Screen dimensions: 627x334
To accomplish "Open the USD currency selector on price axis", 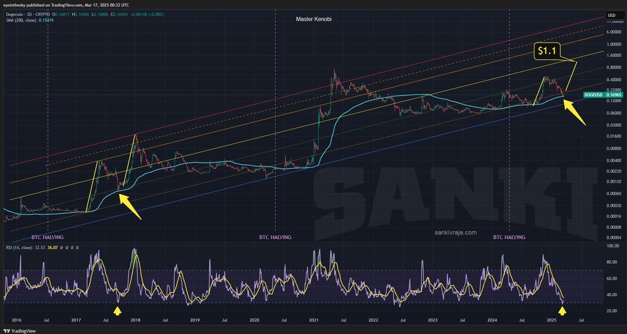I will tap(614, 15).
